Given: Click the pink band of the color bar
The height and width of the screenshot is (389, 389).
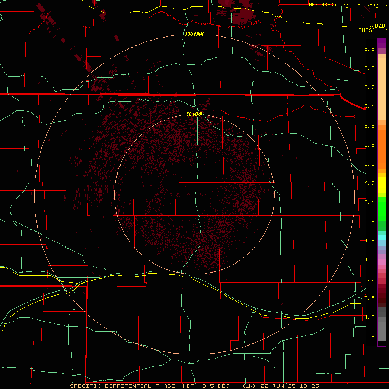Looking at the screenshot, I should tap(382, 262).
